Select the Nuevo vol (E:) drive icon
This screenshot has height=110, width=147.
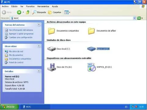click(91, 49)
